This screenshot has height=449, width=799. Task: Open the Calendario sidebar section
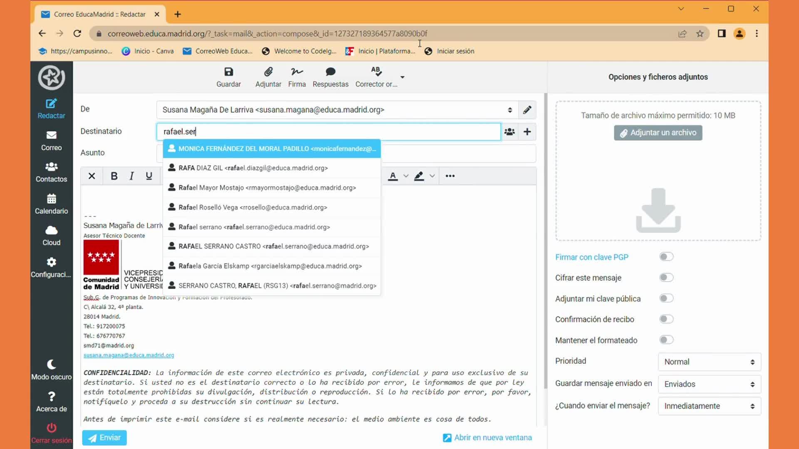[x=51, y=204]
